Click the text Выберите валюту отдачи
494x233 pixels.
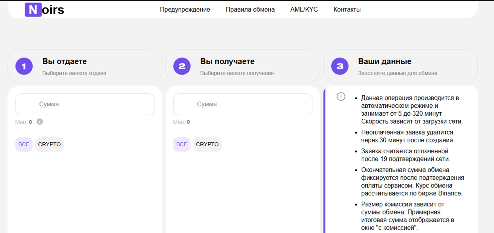(74, 73)
